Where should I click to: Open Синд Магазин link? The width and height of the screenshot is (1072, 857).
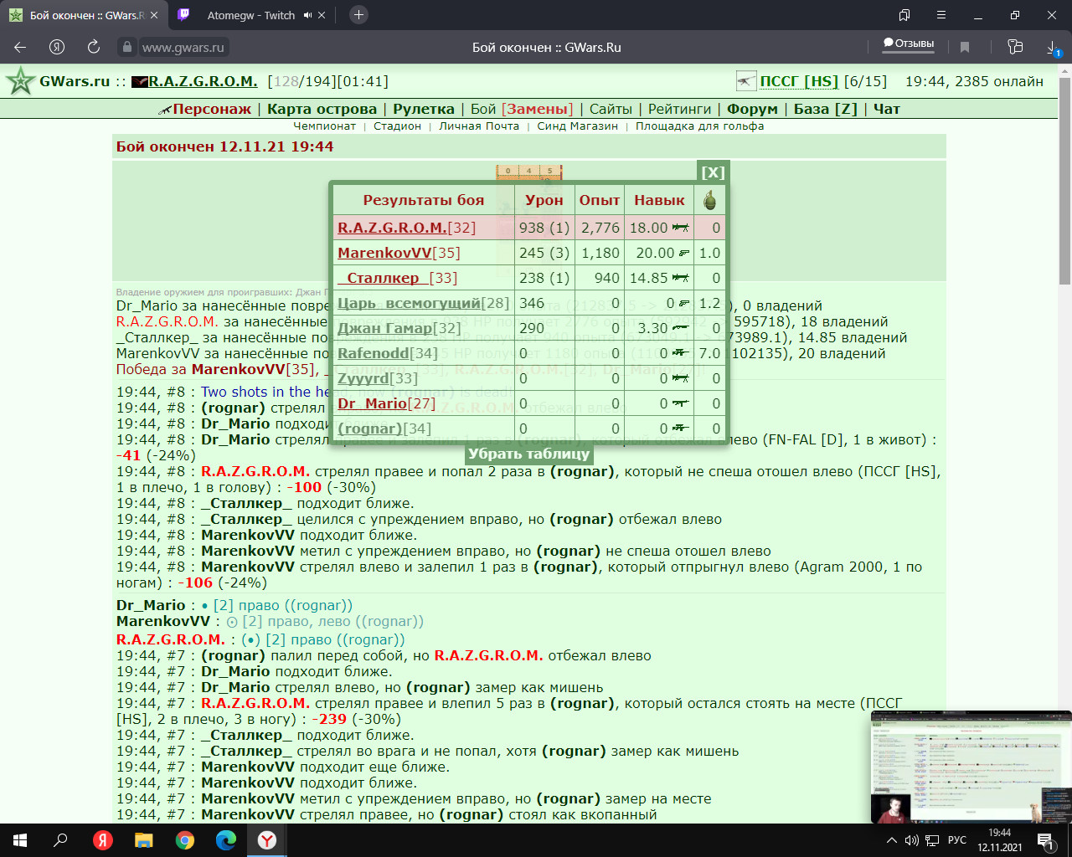tap(577, 126)
